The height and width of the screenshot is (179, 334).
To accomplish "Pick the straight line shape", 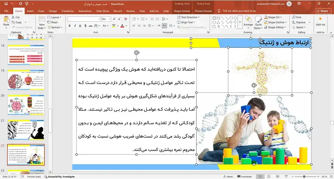I will point(223,18).
